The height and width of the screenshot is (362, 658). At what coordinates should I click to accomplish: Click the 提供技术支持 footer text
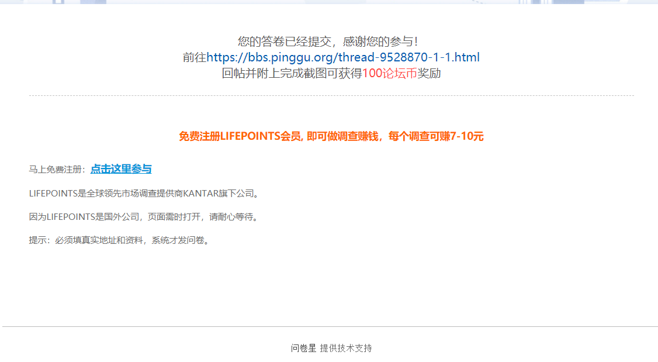(346, 348)
